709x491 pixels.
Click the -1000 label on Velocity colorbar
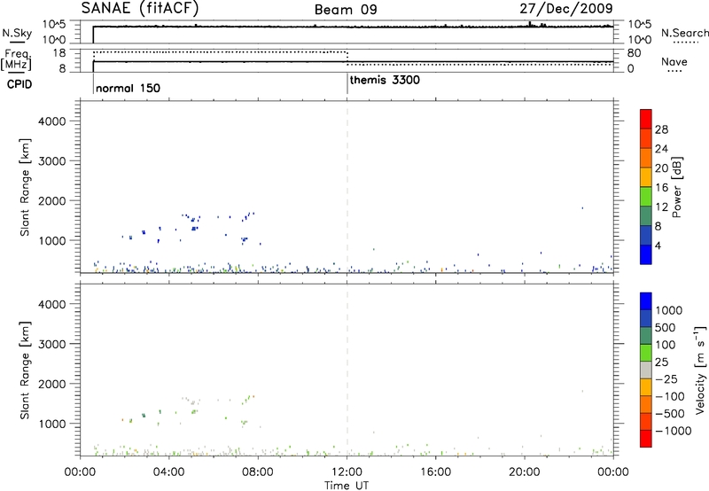tap(674, 431)
